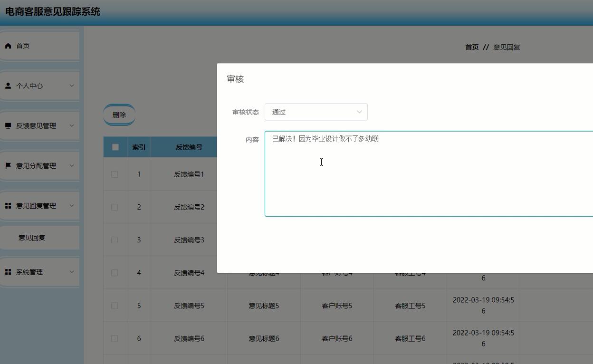Click the 审核状态 field label
593x364 pixels.
point(246,112)
